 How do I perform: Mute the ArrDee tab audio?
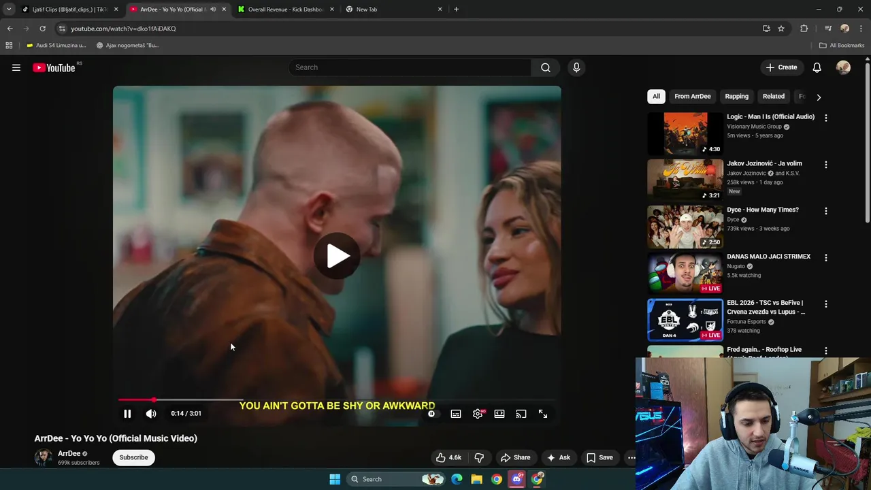pos(213,10)
